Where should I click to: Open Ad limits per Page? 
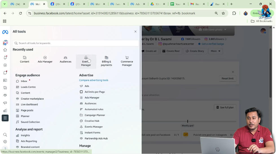[x=95, y=92]
